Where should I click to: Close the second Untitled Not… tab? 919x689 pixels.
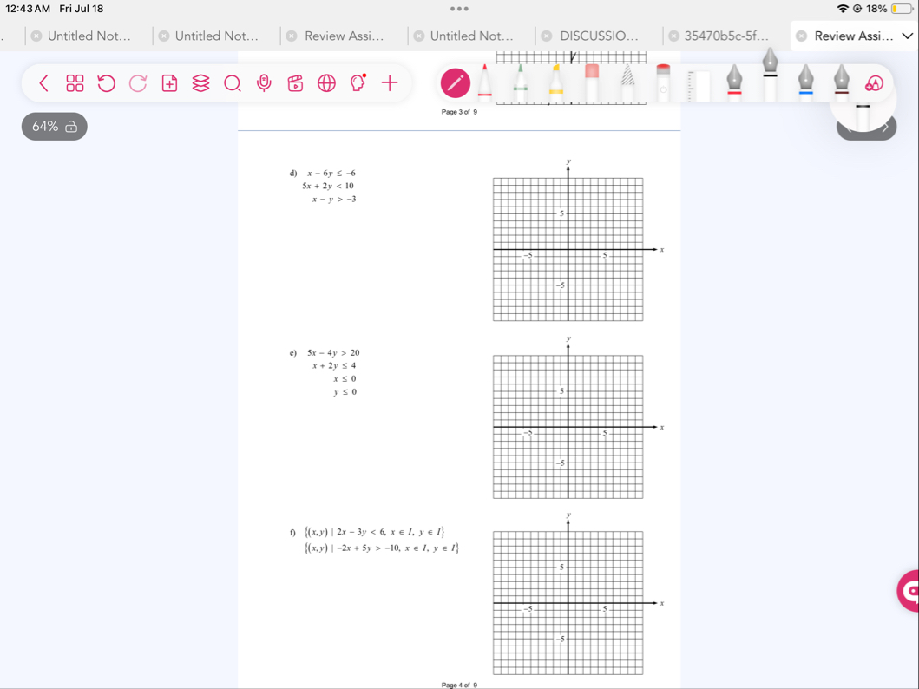coord(164,36)
